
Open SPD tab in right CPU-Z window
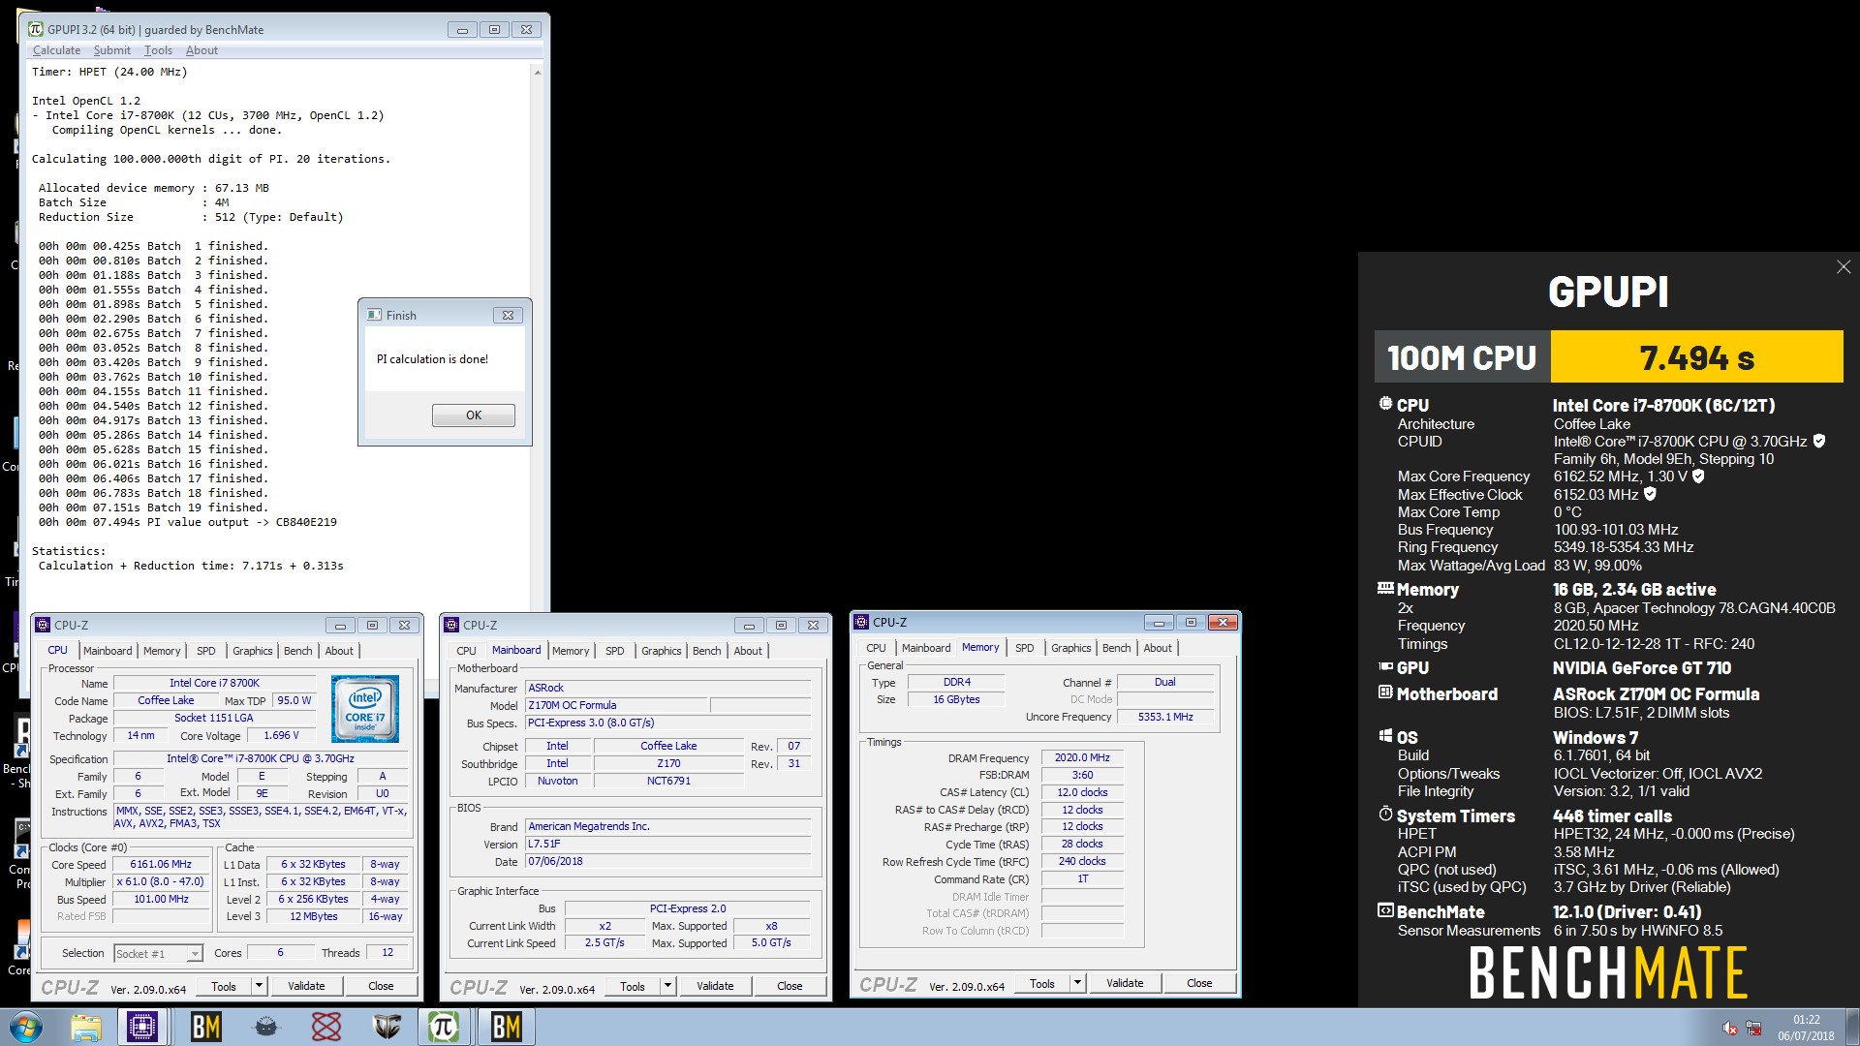(x=1025, y=648)
